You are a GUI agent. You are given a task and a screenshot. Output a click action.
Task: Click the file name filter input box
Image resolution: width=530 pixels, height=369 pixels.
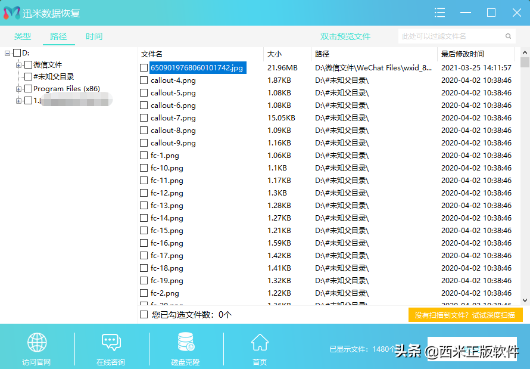451,36
